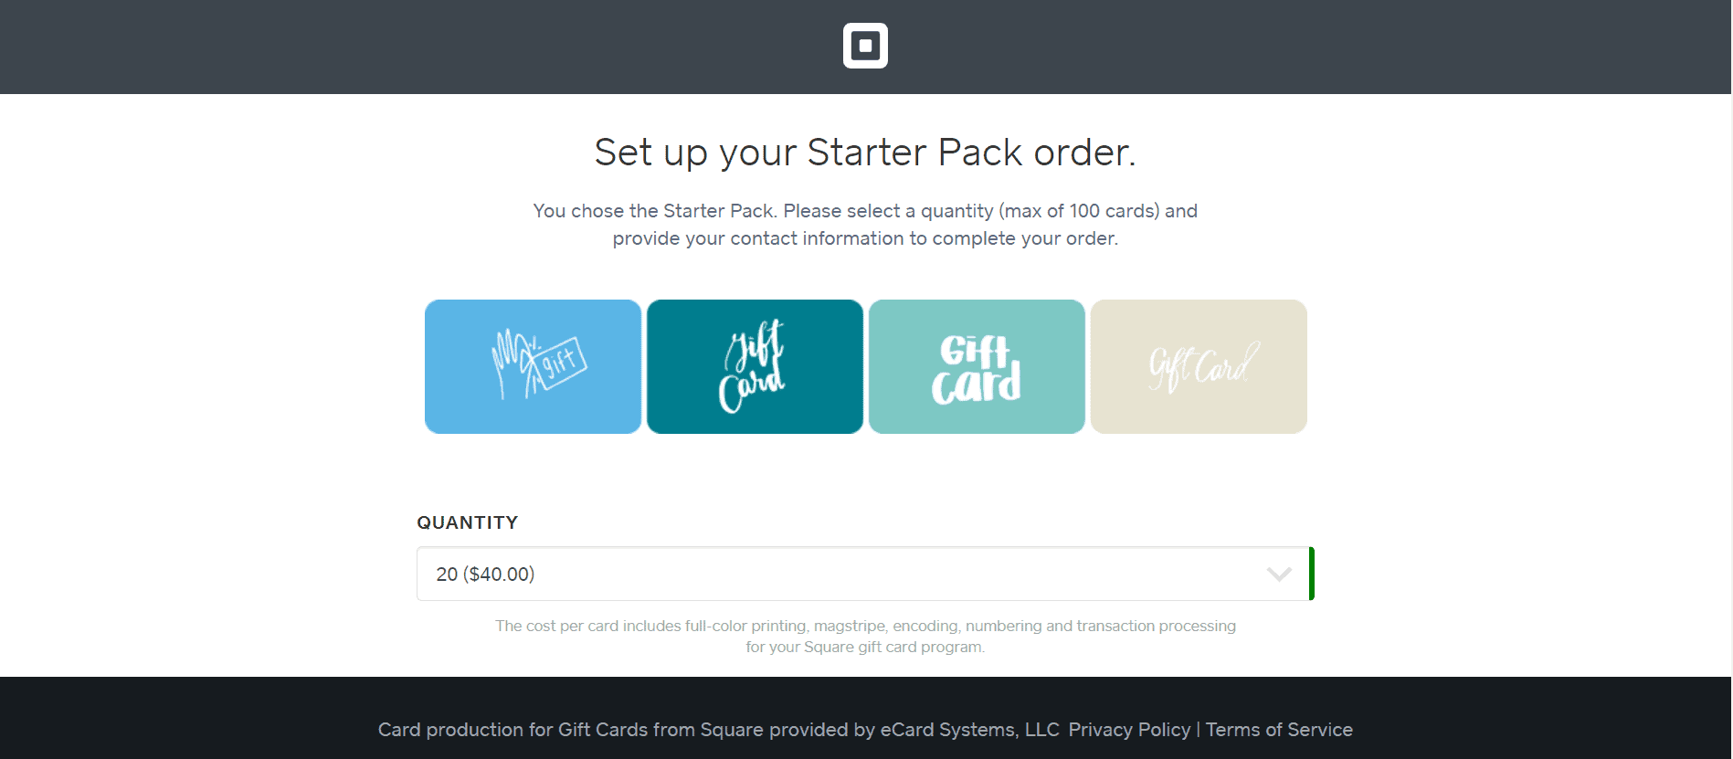Click the Square logo in header
This screenshot has height=759, width=1733.
[865, 46]
